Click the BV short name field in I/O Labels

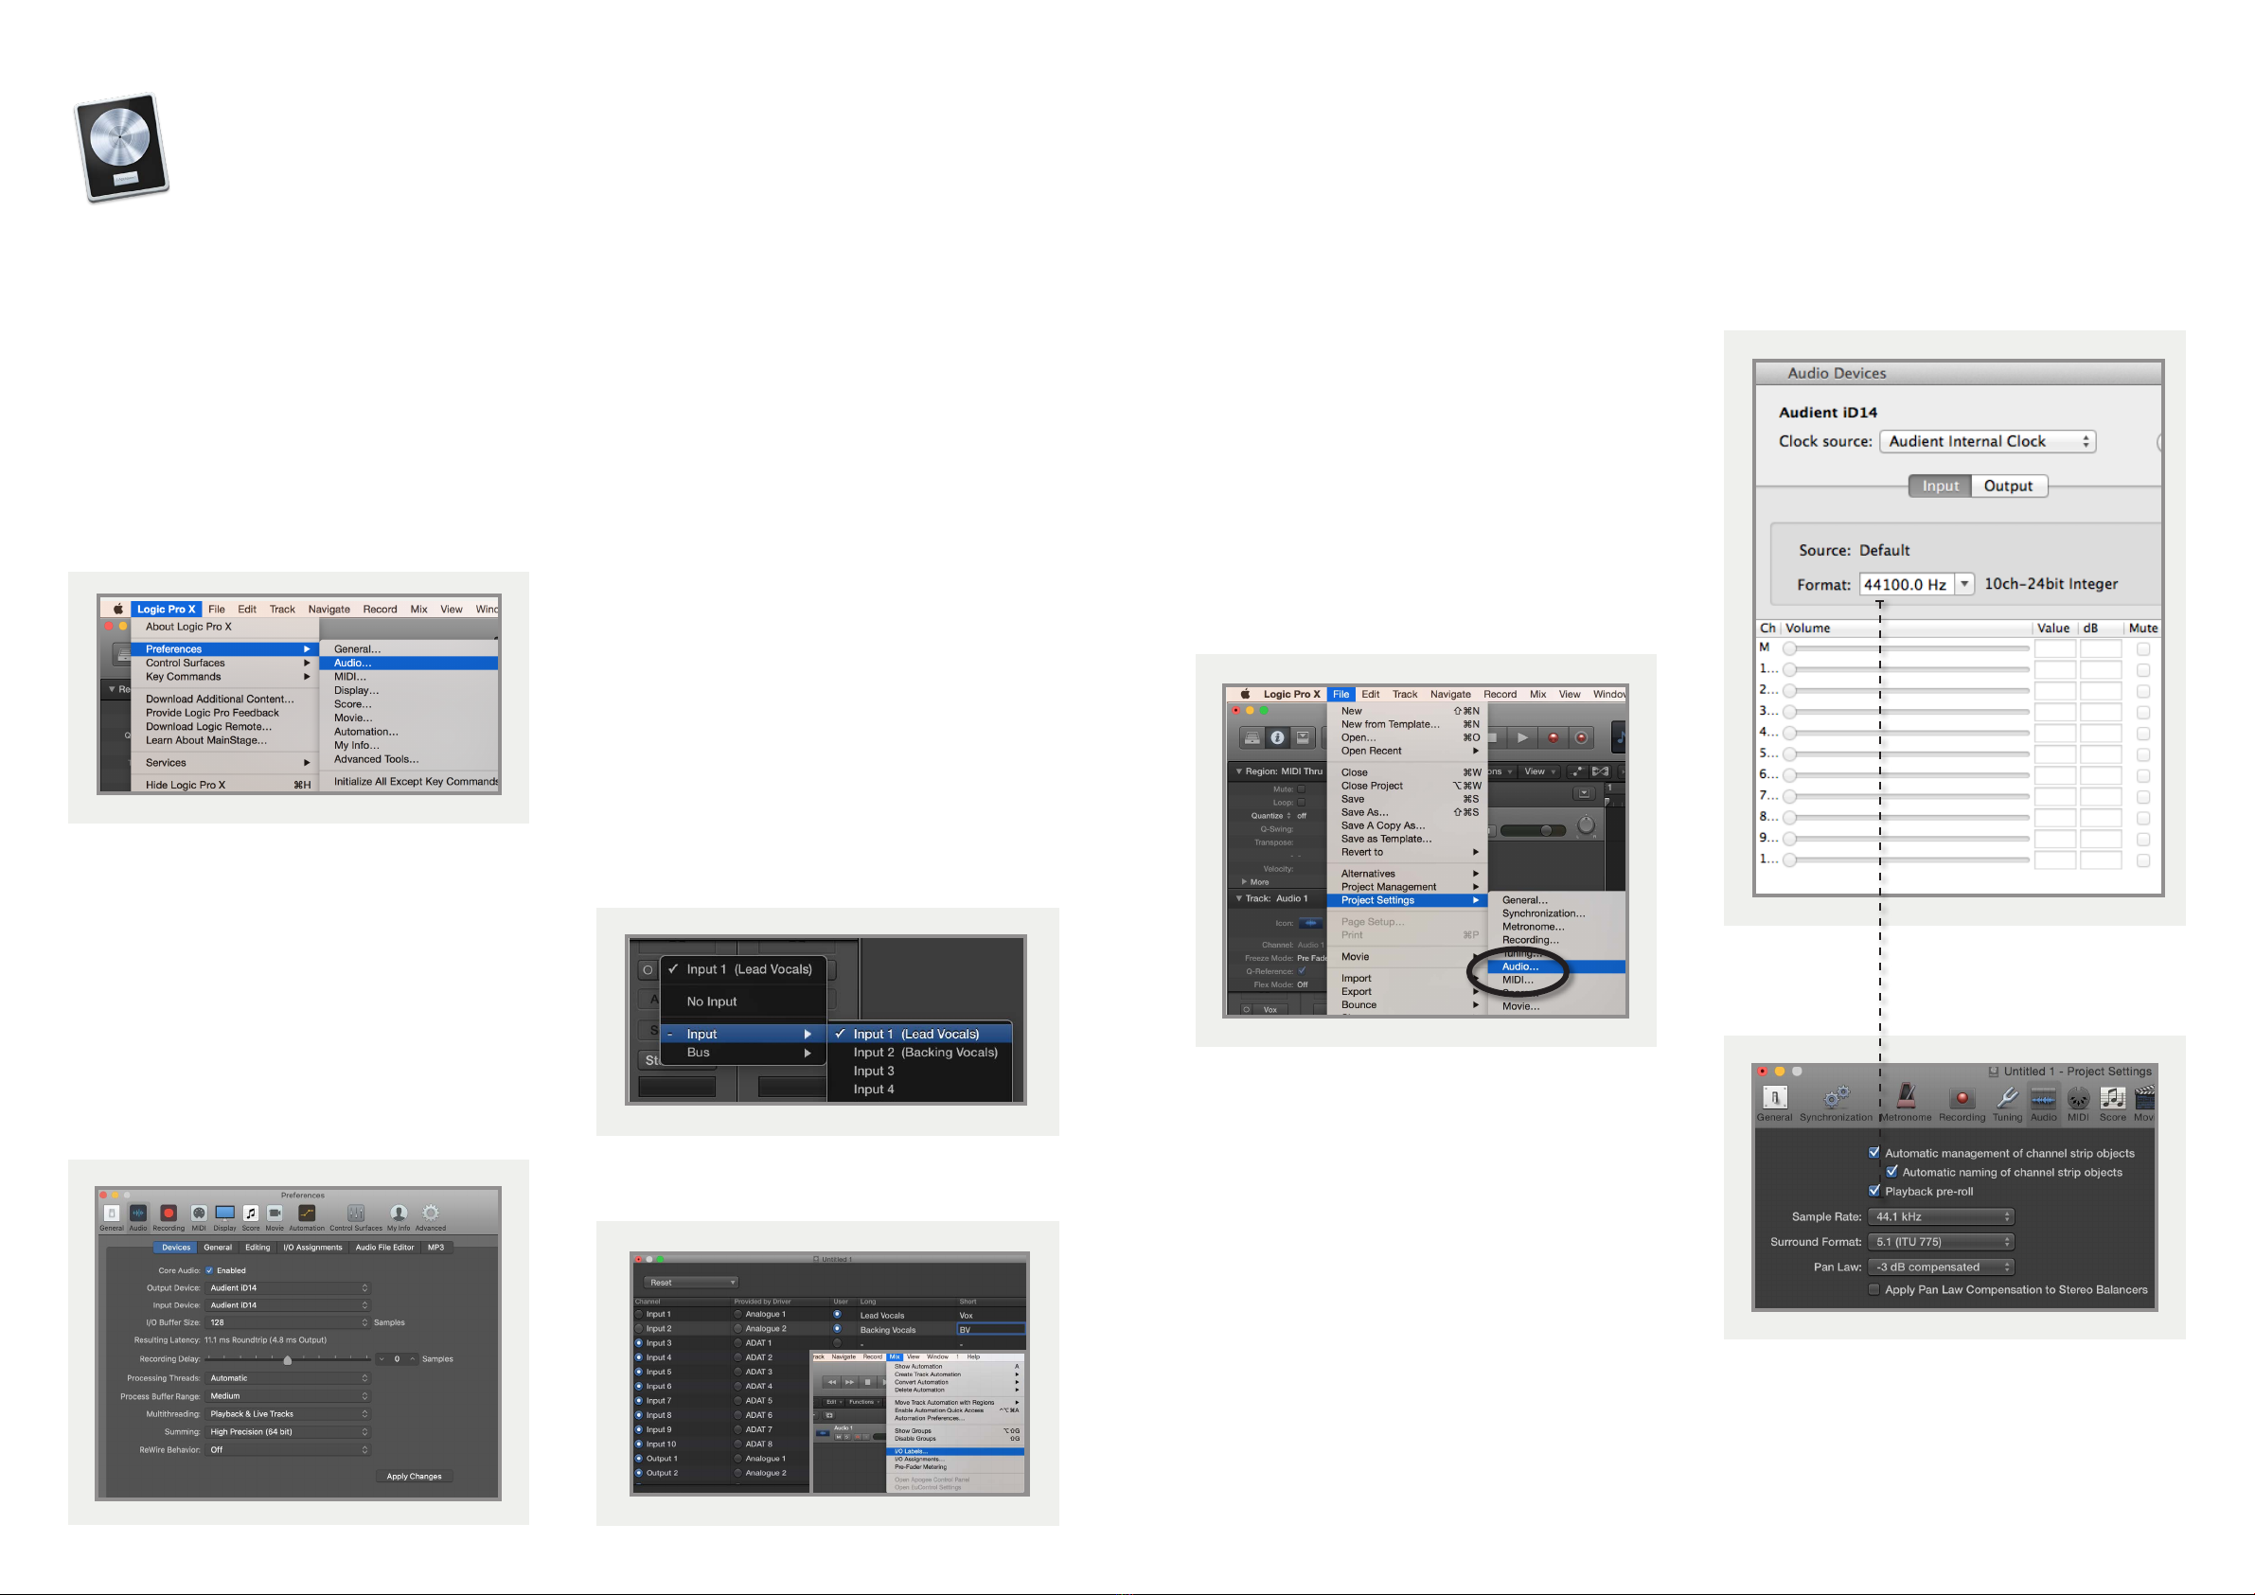991,1329
